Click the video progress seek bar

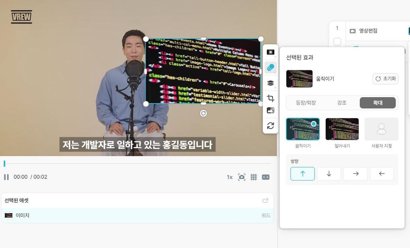[138, 163]
